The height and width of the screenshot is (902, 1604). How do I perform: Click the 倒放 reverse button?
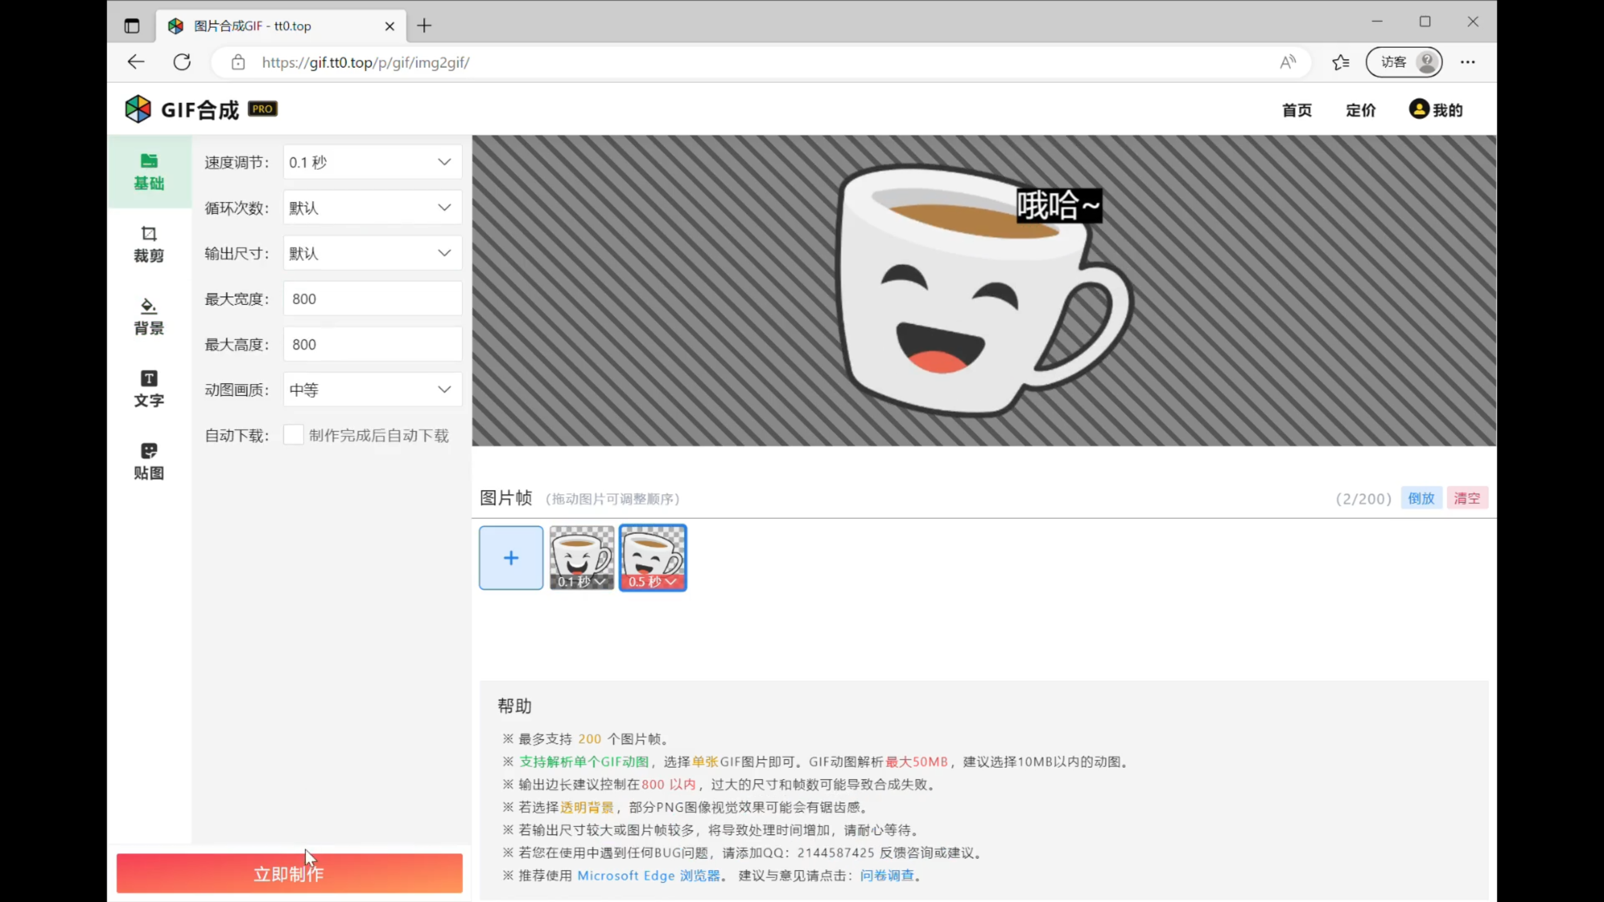(x=1421, y=498)
